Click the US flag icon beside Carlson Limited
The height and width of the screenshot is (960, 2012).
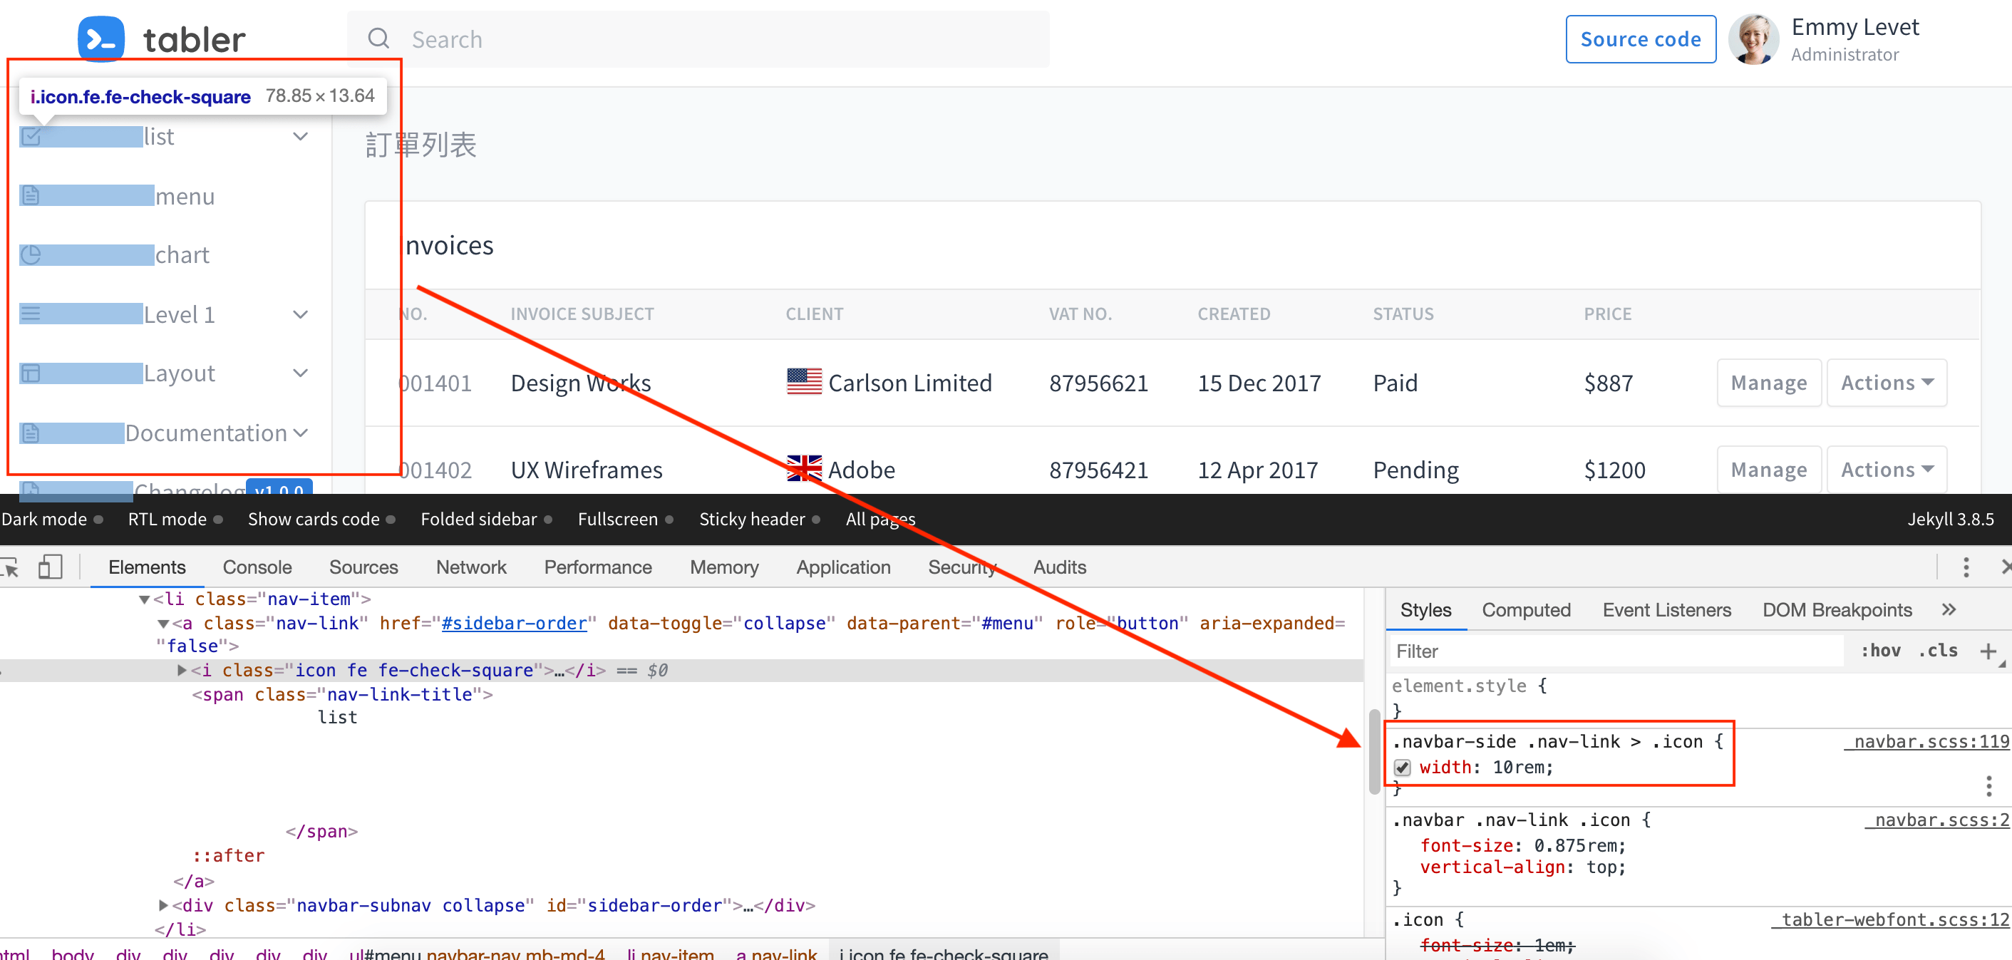tap(803, 382)
